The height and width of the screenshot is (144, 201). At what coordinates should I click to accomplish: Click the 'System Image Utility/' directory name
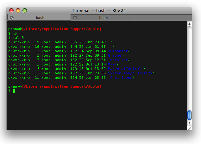pyautogui.click(x=131, y=73)
